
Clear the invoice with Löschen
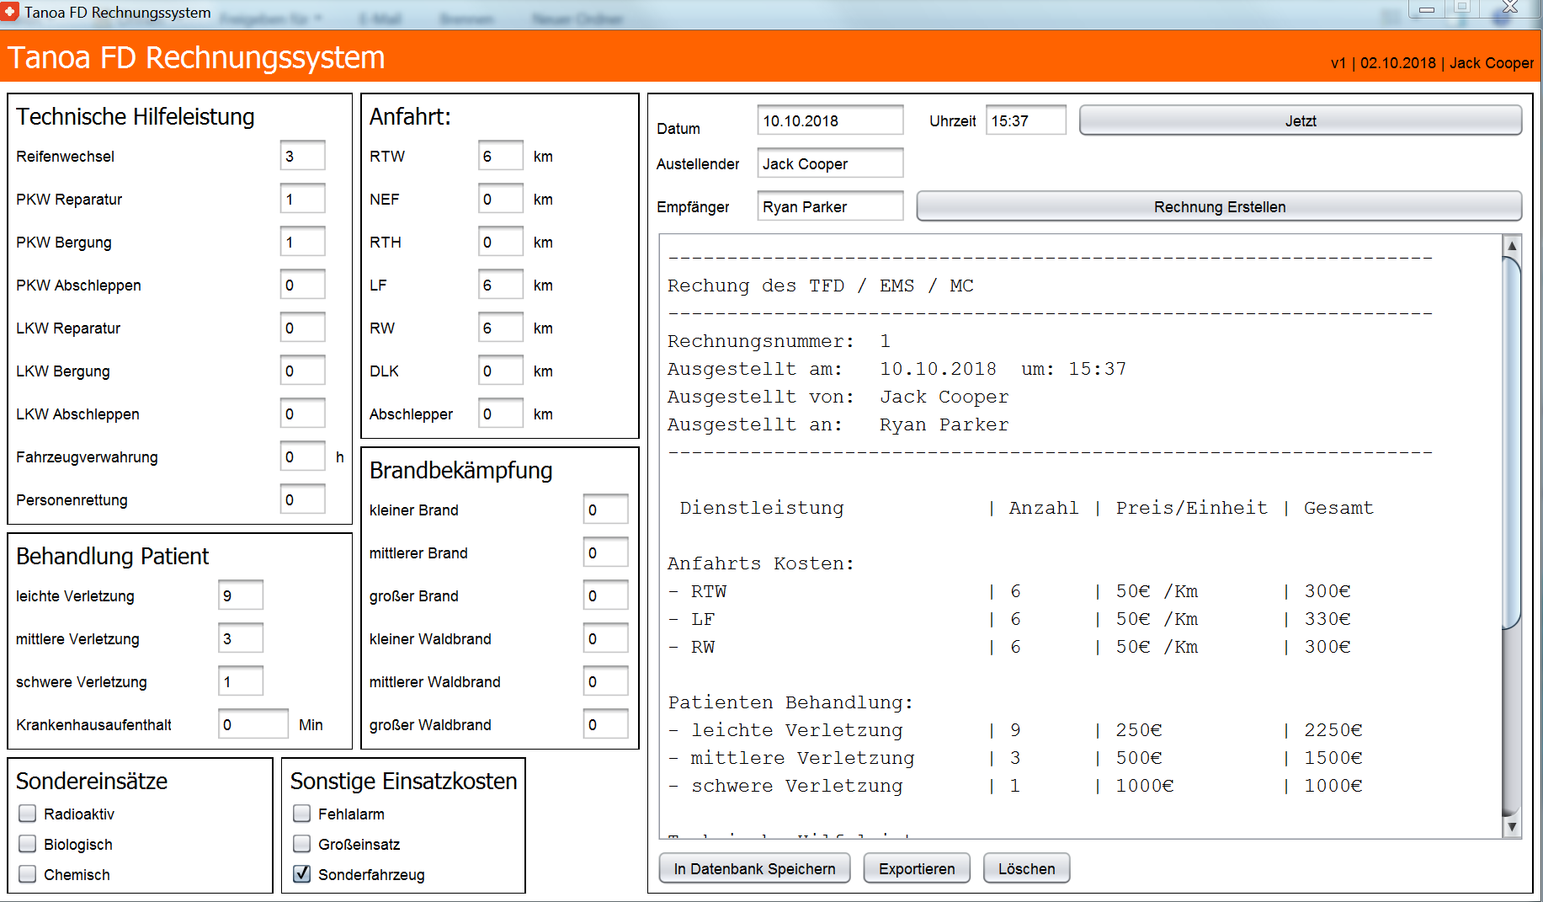coord(1026,868)
